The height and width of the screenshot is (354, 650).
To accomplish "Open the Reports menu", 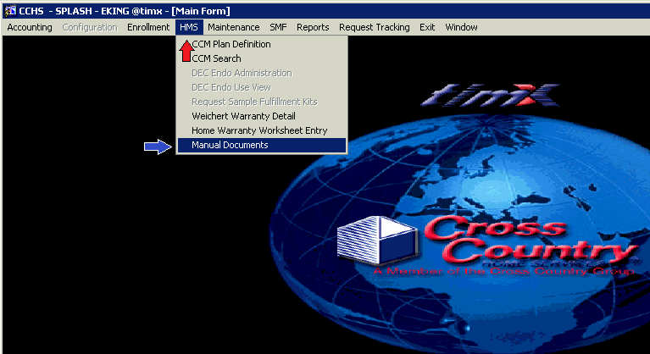I will point(313,27).
